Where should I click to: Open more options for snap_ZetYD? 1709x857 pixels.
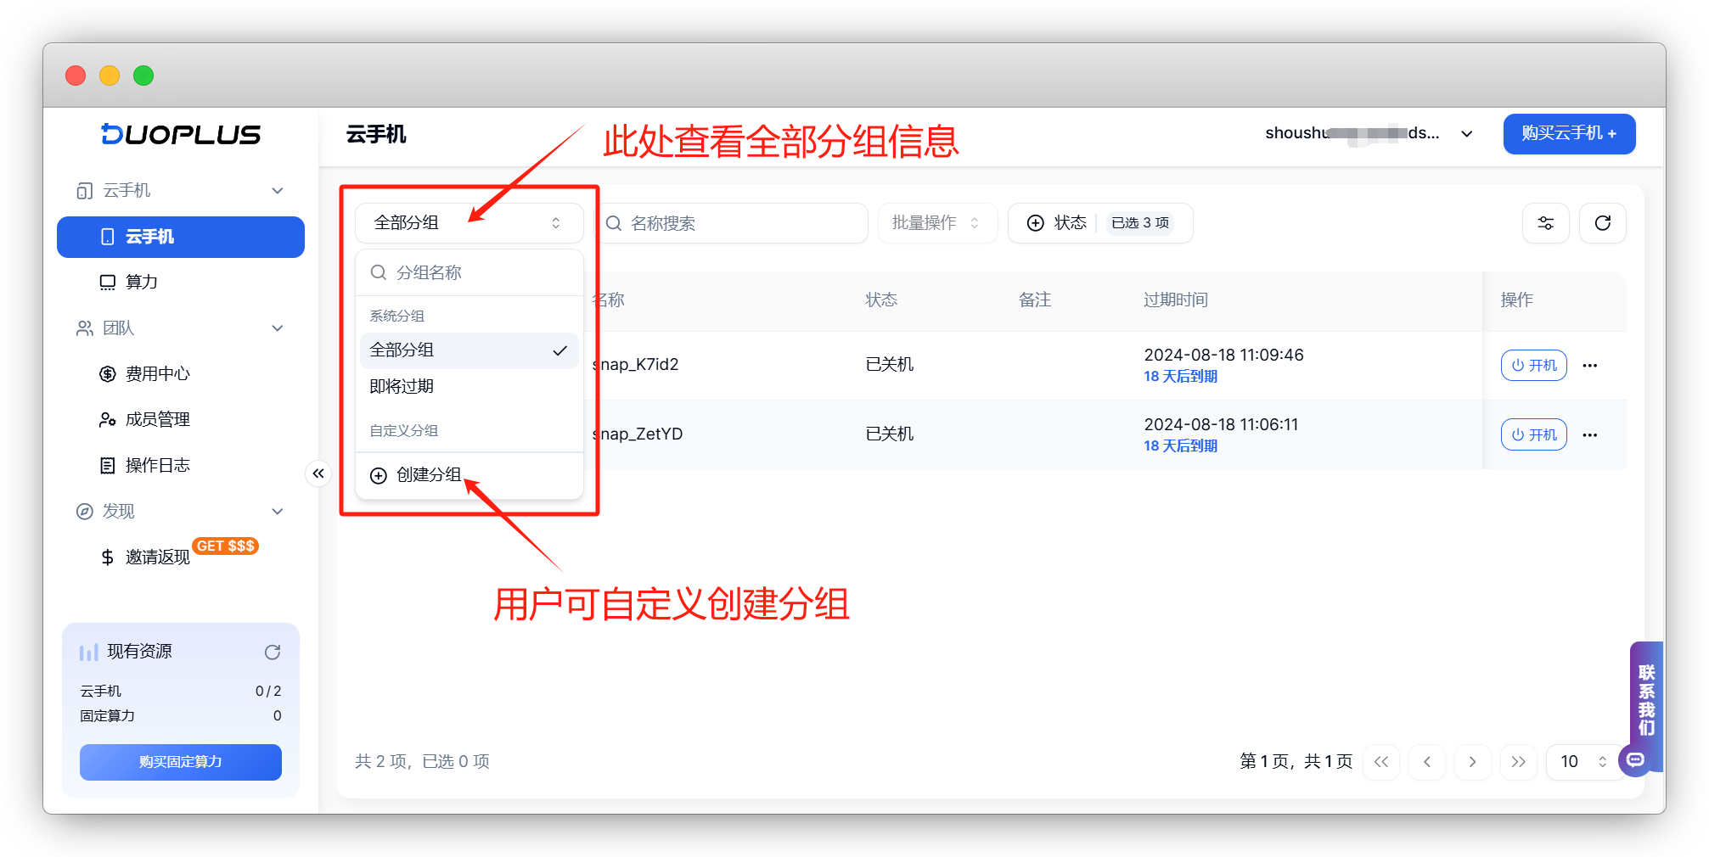[1590, 435]
